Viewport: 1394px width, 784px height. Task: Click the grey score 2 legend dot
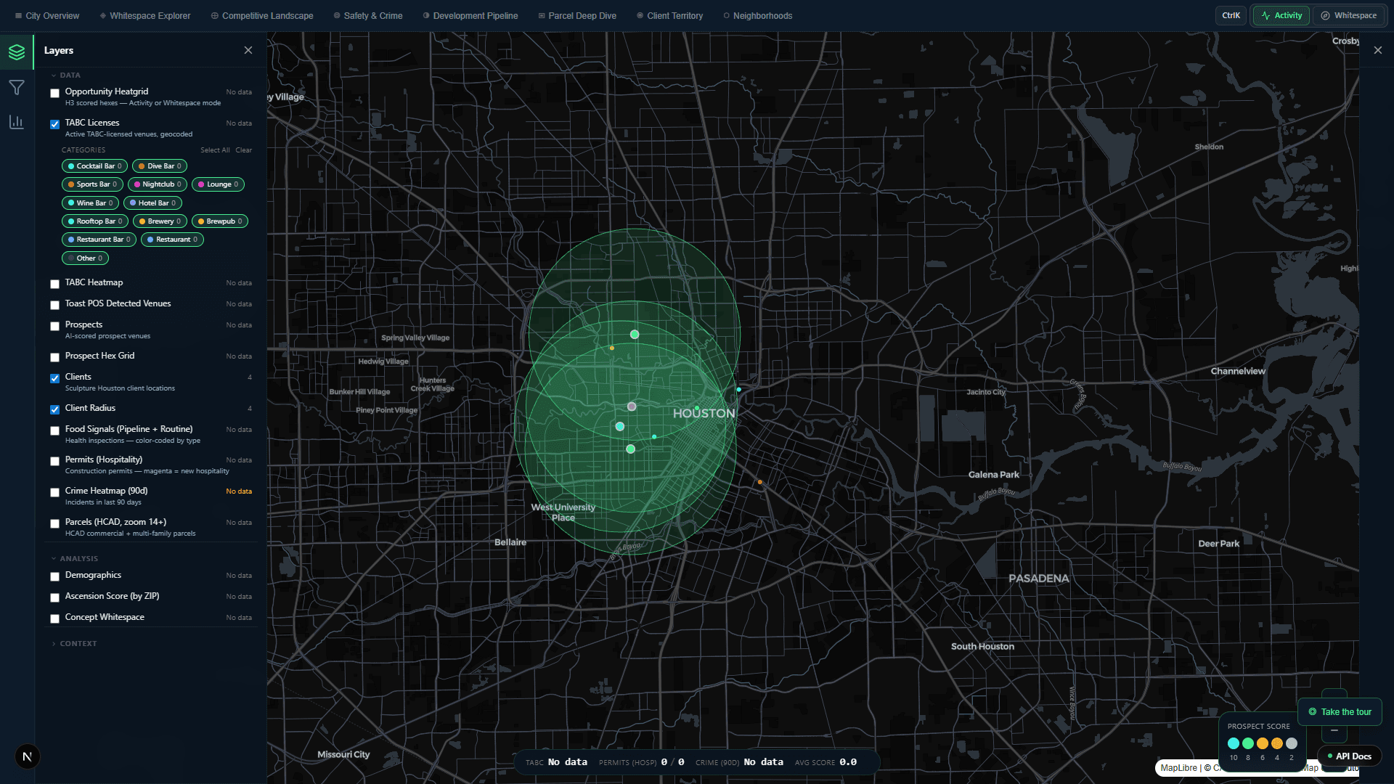coord(1292,743)
